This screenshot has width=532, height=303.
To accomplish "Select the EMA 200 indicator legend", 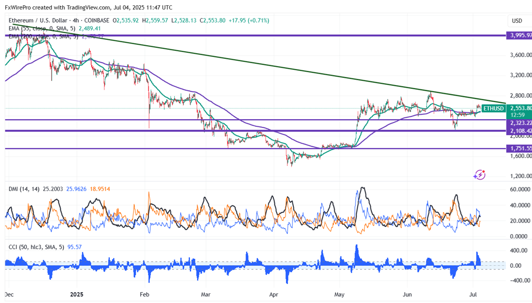I will pyautogui.click(x=43, y=36).
